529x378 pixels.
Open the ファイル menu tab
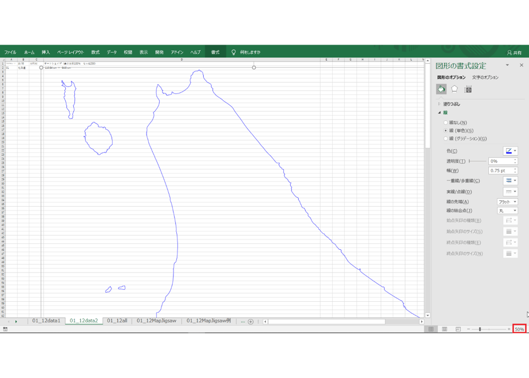pyautogui.click(x=10, y=52)
